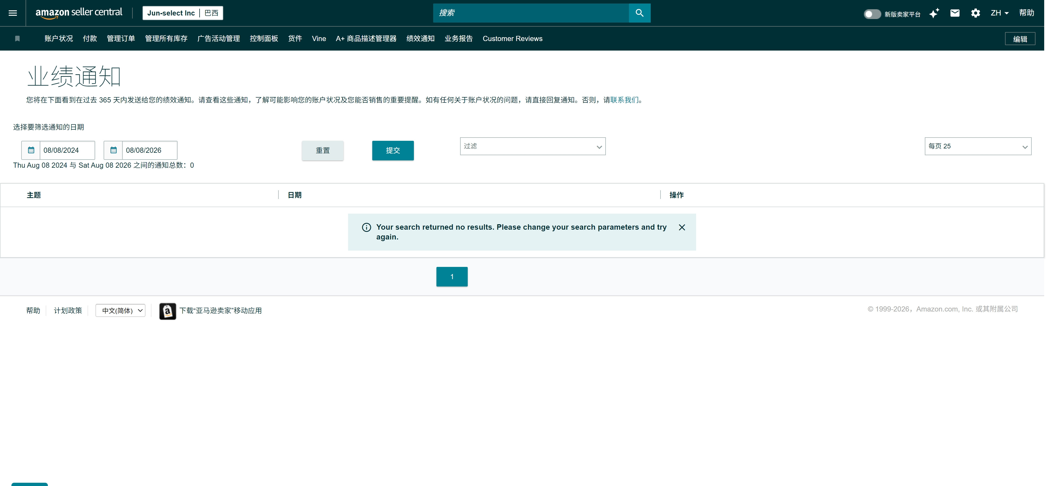Open the start date calendar icon
Screen dimensions: 1048x486
click(x=31, y=150)
